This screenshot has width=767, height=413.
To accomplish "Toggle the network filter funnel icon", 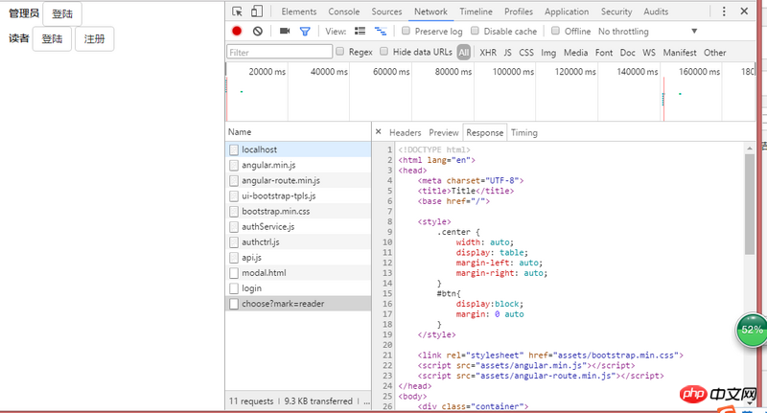I will pos(305,32).
